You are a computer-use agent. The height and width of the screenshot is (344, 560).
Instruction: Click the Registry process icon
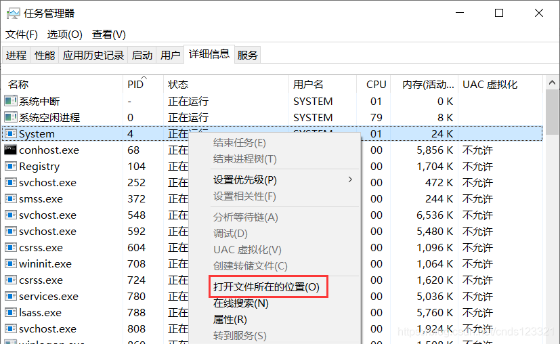point(11,166)
